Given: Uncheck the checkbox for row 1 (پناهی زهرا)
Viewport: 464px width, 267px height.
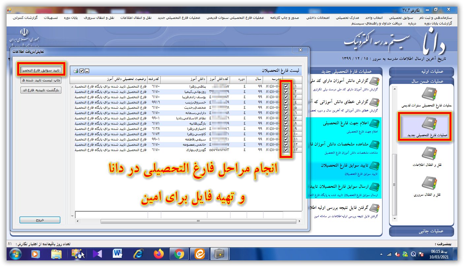Looking at the screenshot, I should pyautogui.click(x=286, y=86).
